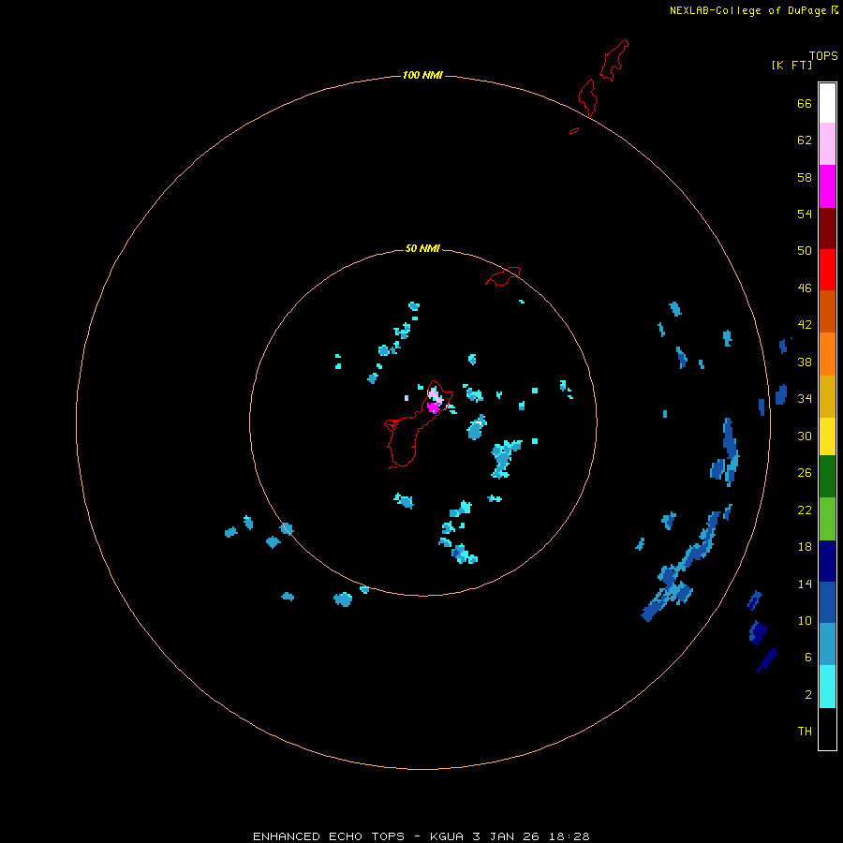
Task: Select the bright red legend swatch
Action: 827,270
